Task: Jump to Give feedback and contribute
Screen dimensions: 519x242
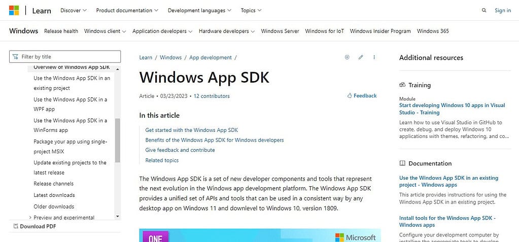Action: [180, 150]
